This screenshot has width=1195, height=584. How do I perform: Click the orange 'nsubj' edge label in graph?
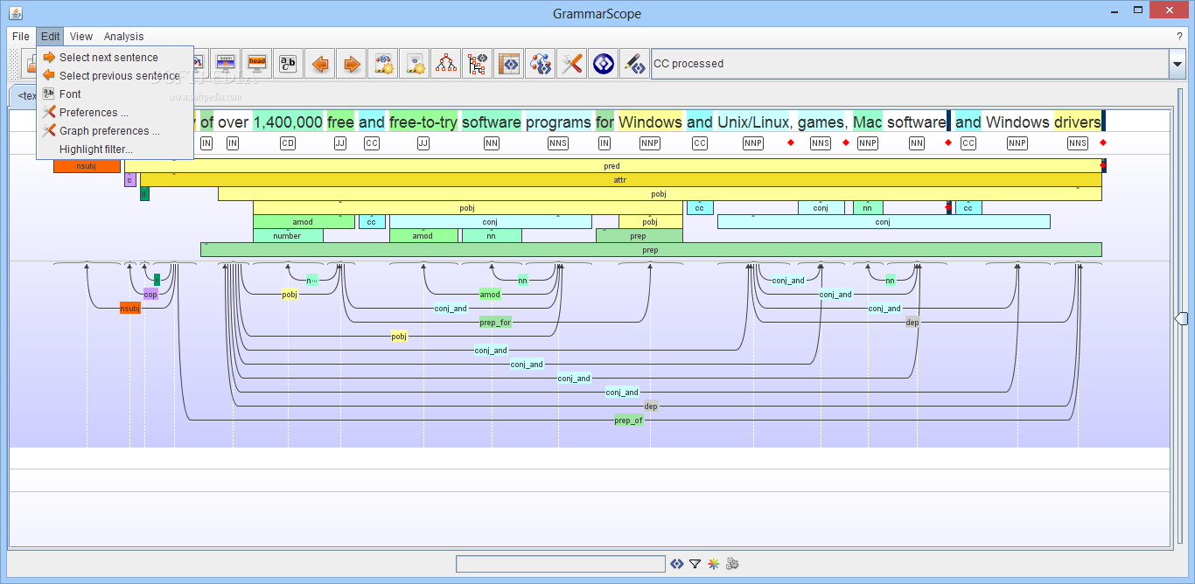point(130,309)
